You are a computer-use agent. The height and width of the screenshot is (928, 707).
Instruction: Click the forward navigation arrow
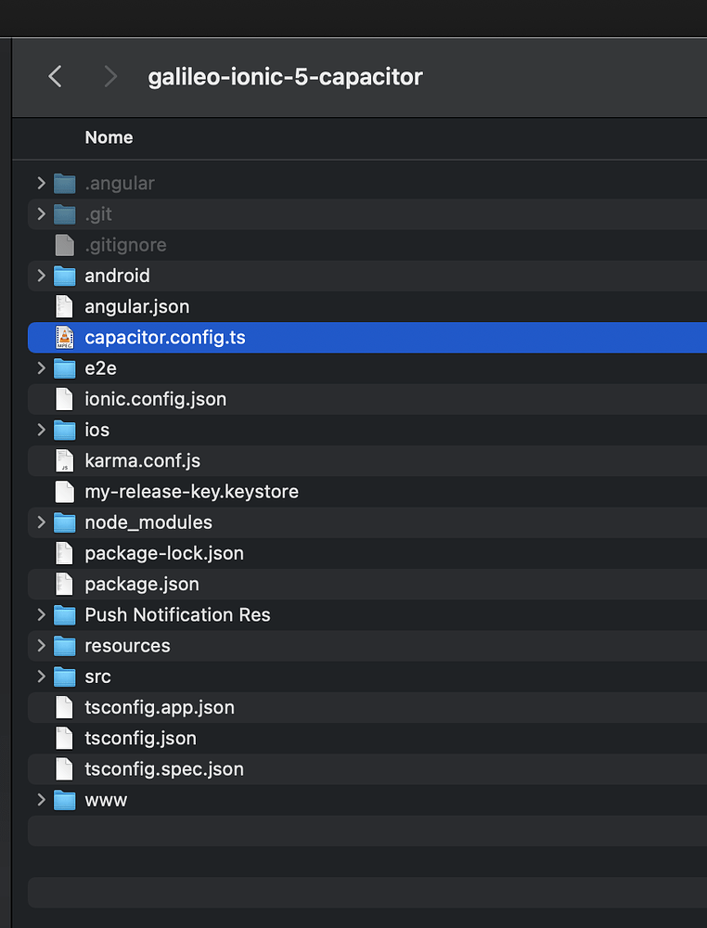(109, 76)
